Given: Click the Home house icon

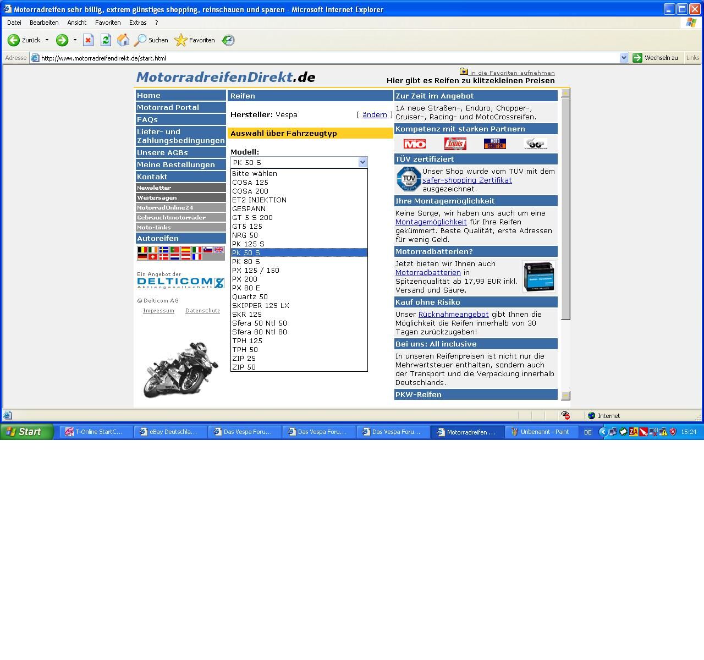Looking at the screenshot, I should (123, 40).
